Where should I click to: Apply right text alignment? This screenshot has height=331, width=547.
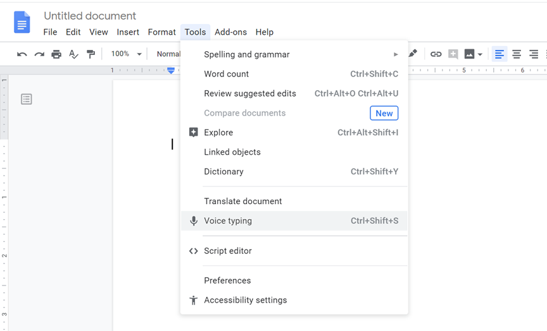pos(534,54)
